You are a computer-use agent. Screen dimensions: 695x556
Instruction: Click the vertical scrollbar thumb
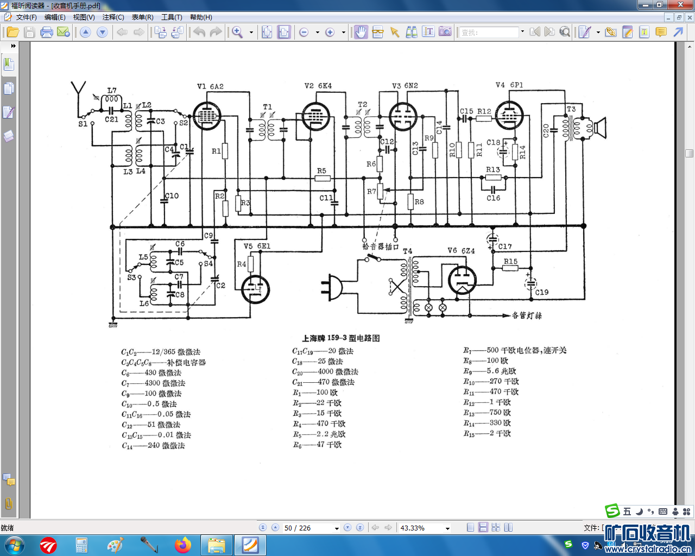coord(690,153)
